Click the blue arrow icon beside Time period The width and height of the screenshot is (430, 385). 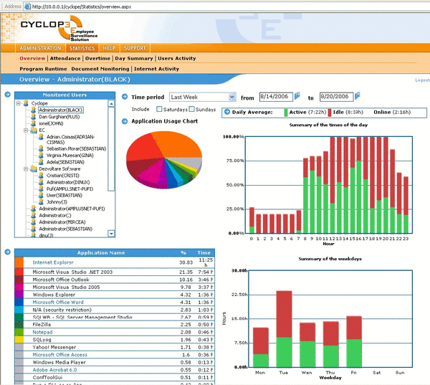point(125,97)
